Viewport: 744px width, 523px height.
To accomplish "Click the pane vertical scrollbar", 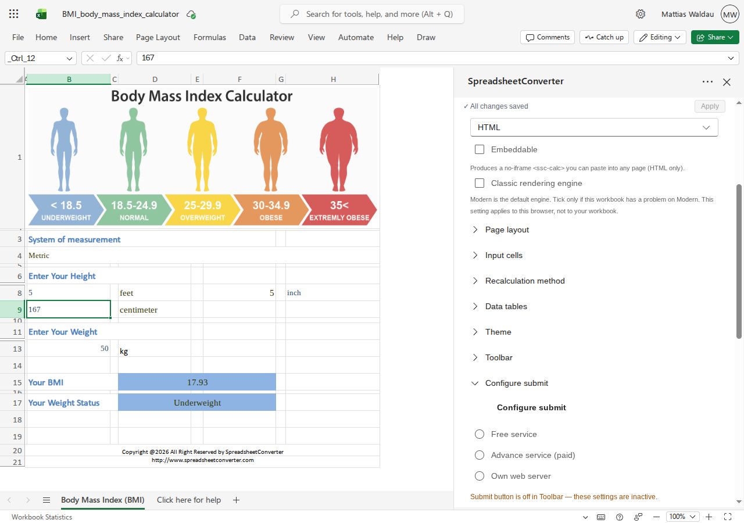I will [739, 261].
